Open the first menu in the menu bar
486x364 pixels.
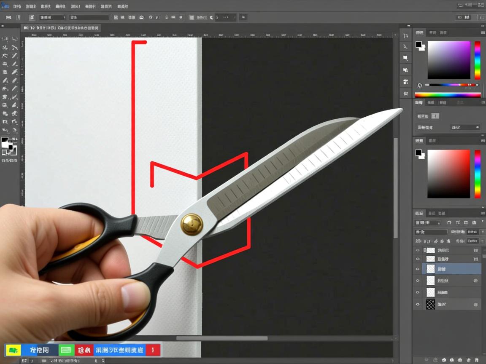pos(17,6)
